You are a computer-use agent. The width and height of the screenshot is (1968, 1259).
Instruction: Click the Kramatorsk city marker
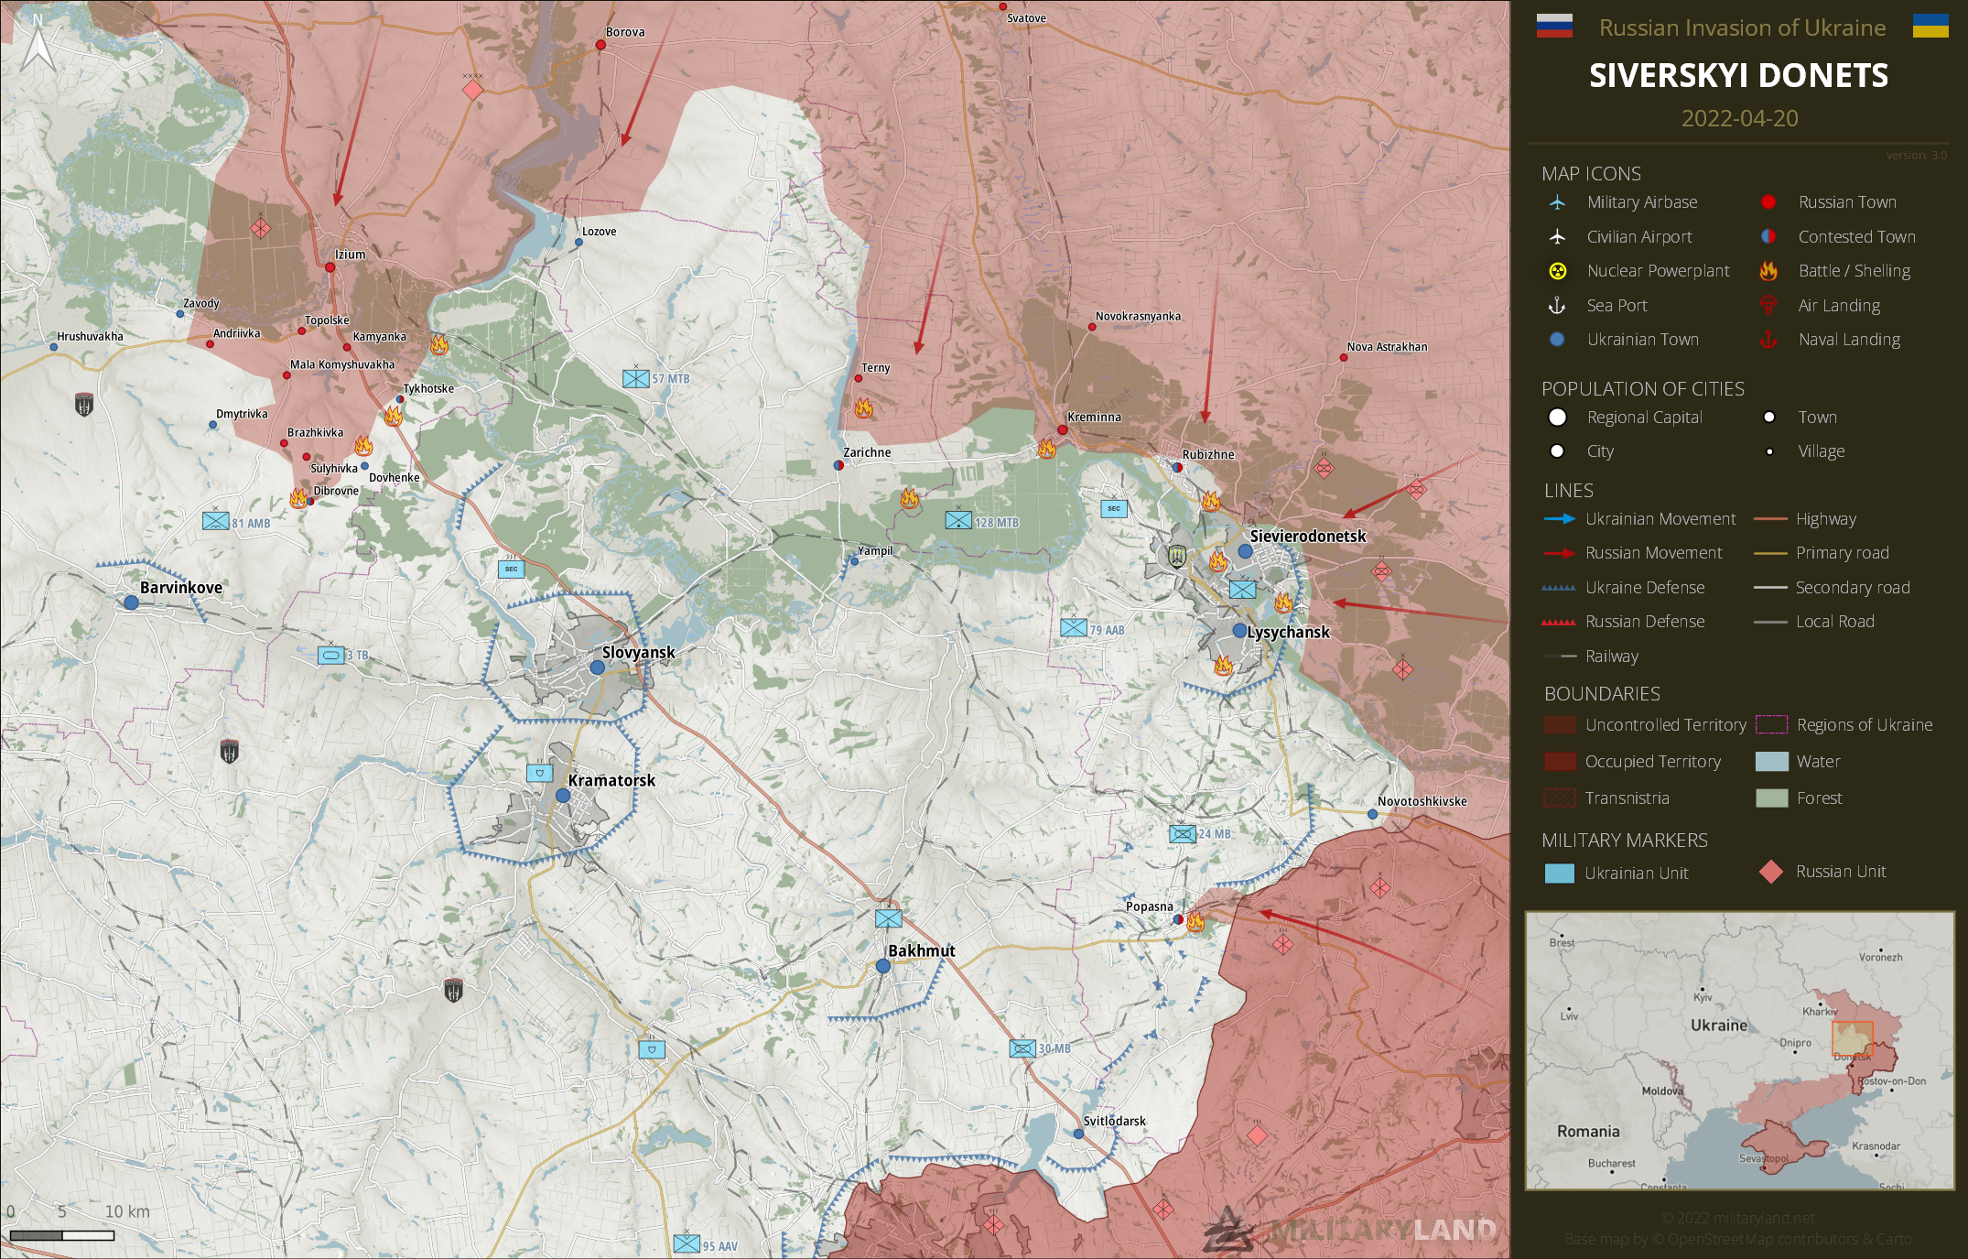coord(563,796)
